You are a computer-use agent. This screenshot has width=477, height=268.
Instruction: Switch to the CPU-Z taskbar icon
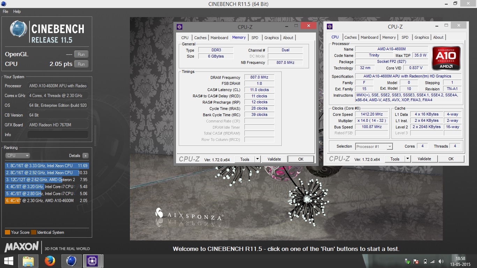coord(92,261)
